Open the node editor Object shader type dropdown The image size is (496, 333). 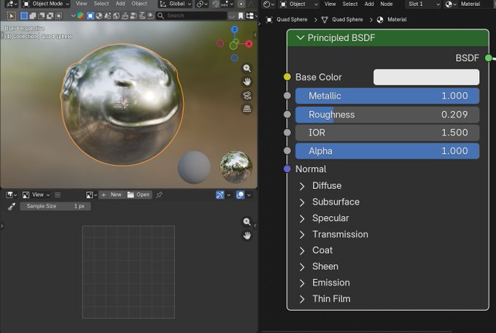(299, 4)
